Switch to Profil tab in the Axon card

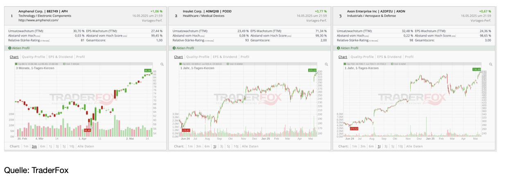pos(409,57)
